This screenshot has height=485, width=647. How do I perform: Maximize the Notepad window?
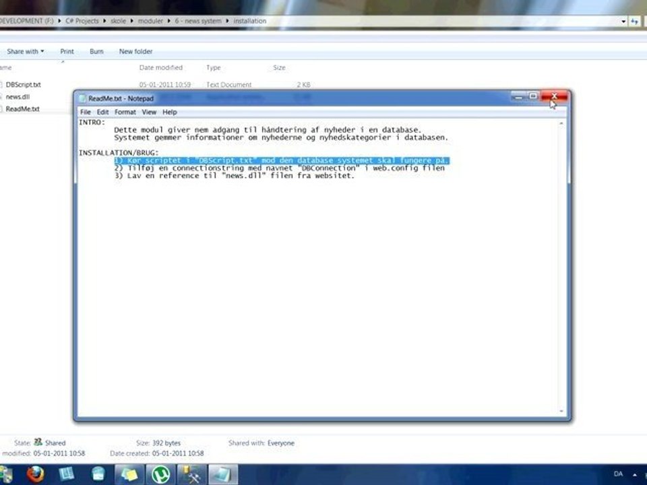click(533, 96)
